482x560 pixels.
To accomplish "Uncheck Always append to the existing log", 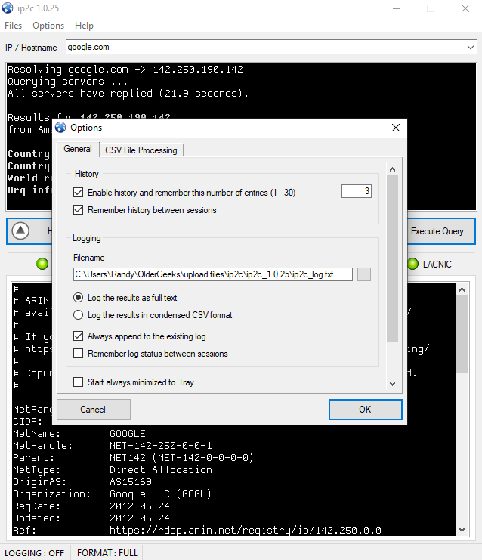I will tap(78, 336).
